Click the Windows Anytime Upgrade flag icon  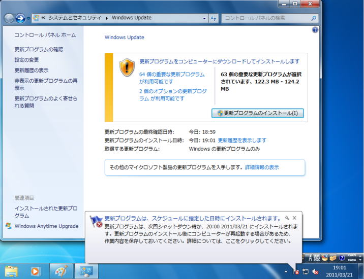pos(9,226)
